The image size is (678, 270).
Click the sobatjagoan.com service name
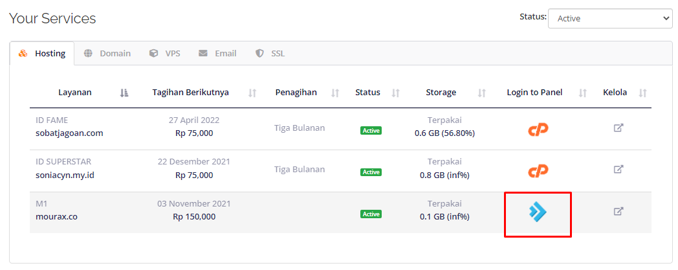pos(69,133)
